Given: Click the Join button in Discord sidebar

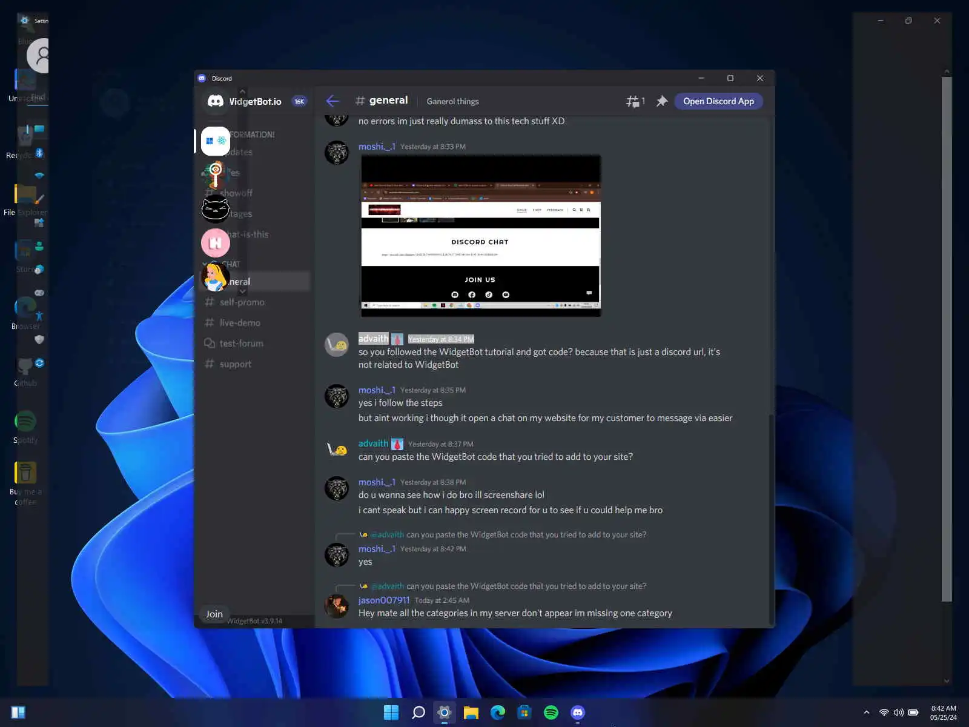Looking at the screenshot, I should tap(214, 614).
